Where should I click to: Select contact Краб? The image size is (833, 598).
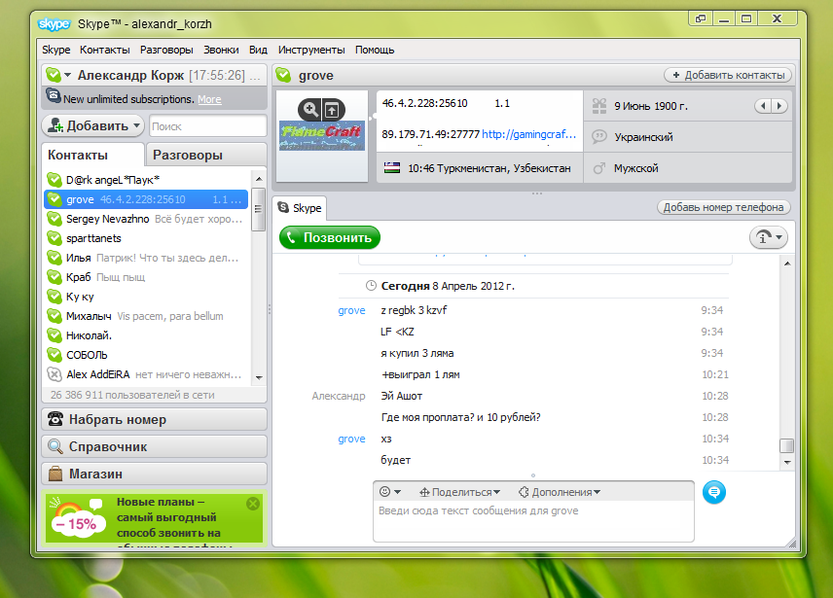[146, 277]
